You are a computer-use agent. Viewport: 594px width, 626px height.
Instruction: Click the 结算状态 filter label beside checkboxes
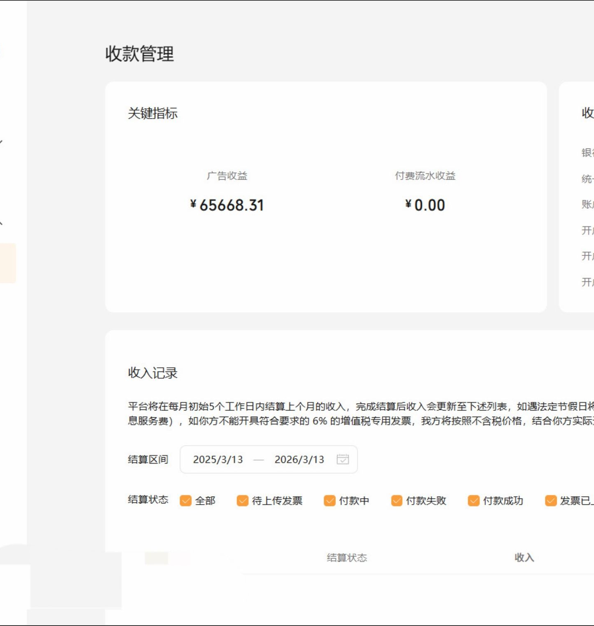pos(148,500)
